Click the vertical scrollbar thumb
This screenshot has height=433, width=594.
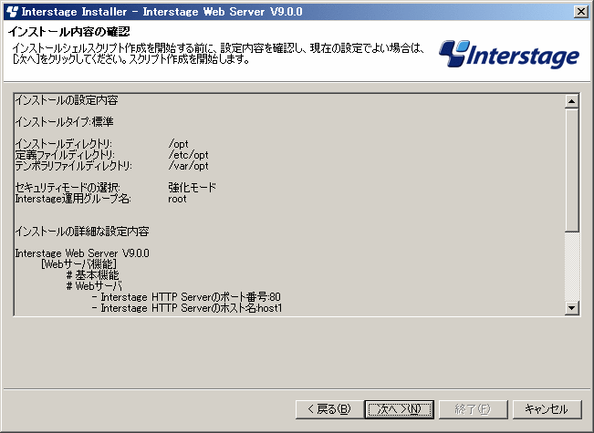[571, 170]
